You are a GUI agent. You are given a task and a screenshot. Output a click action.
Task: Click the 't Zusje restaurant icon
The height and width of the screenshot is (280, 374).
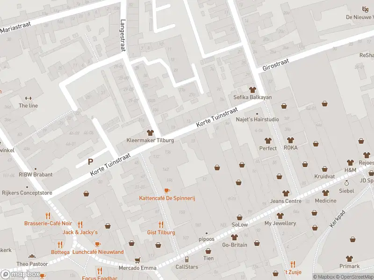click(293, 264)
